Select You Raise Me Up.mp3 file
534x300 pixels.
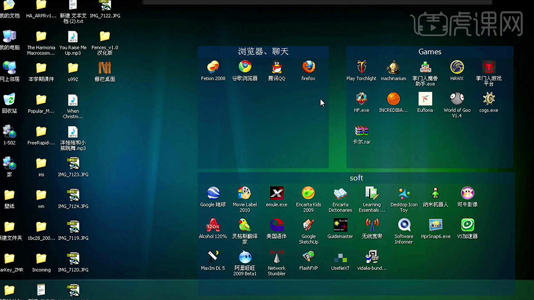click(73, 37)
